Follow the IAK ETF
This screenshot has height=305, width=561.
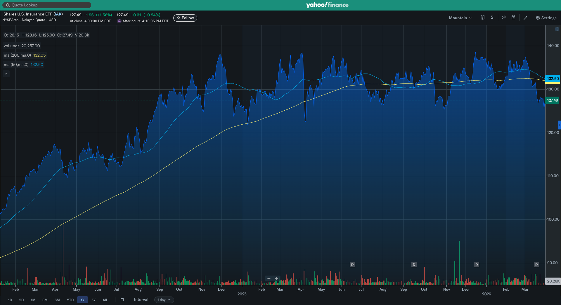coord(185,18)
